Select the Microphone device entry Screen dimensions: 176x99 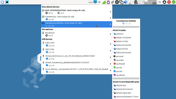point(77,34)
